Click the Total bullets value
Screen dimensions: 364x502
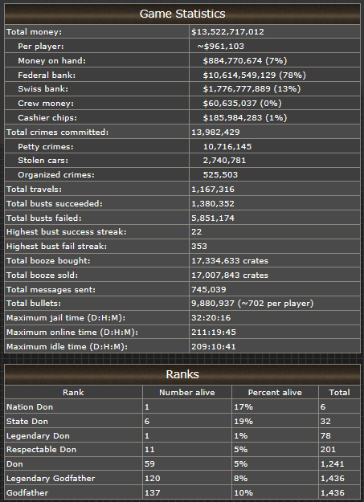(x=252, y=303)
